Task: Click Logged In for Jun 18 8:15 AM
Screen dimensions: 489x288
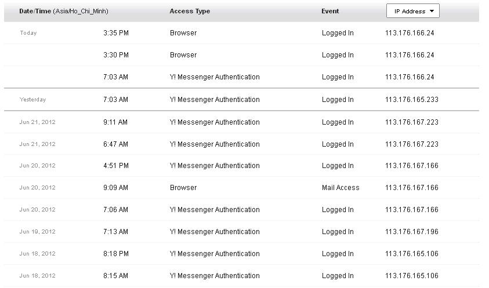Action: point(338,276)
